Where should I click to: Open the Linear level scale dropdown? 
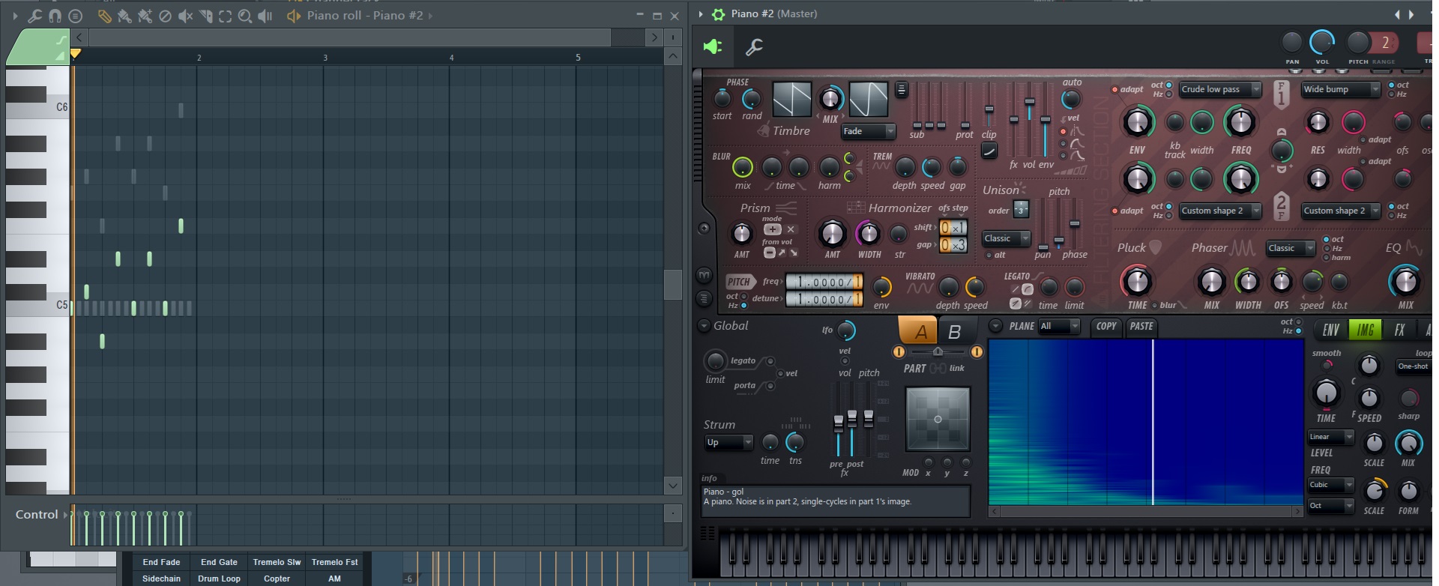pos(1331,437)
